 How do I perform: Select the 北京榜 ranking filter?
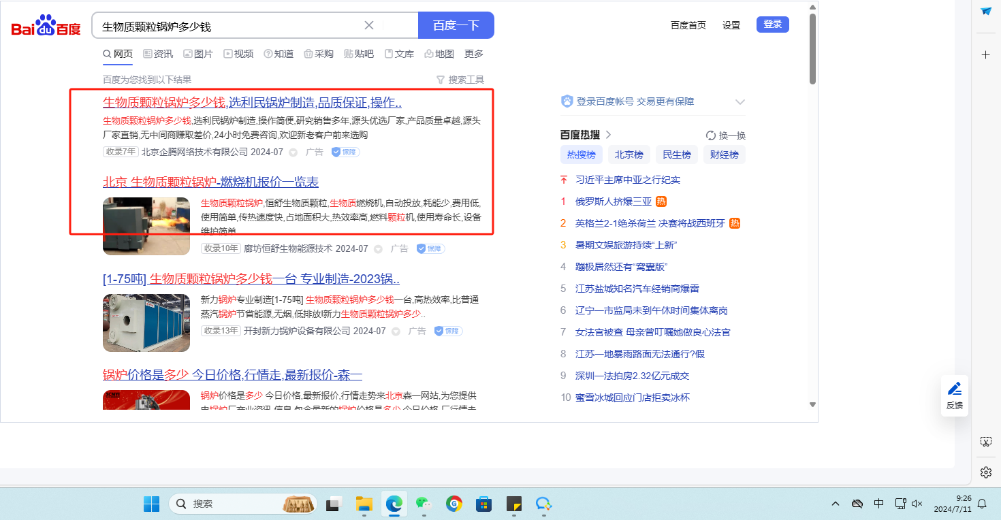[x=629, y=155]
